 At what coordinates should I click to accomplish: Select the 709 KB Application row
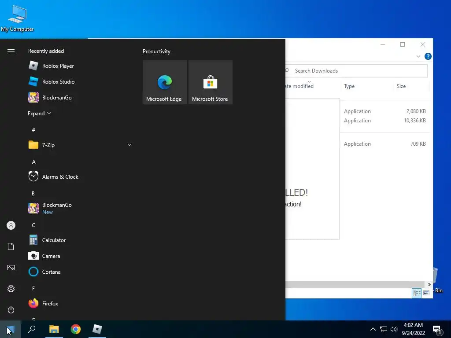[385, 144]
